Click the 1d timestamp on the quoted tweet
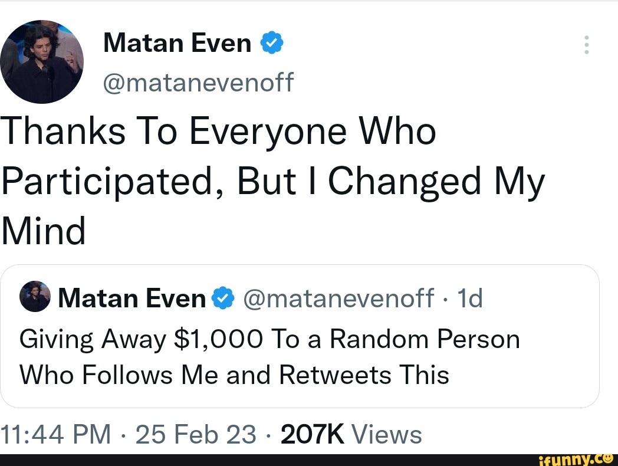The height and width of the screenshot is (466, 618). [x=471, y=298]
